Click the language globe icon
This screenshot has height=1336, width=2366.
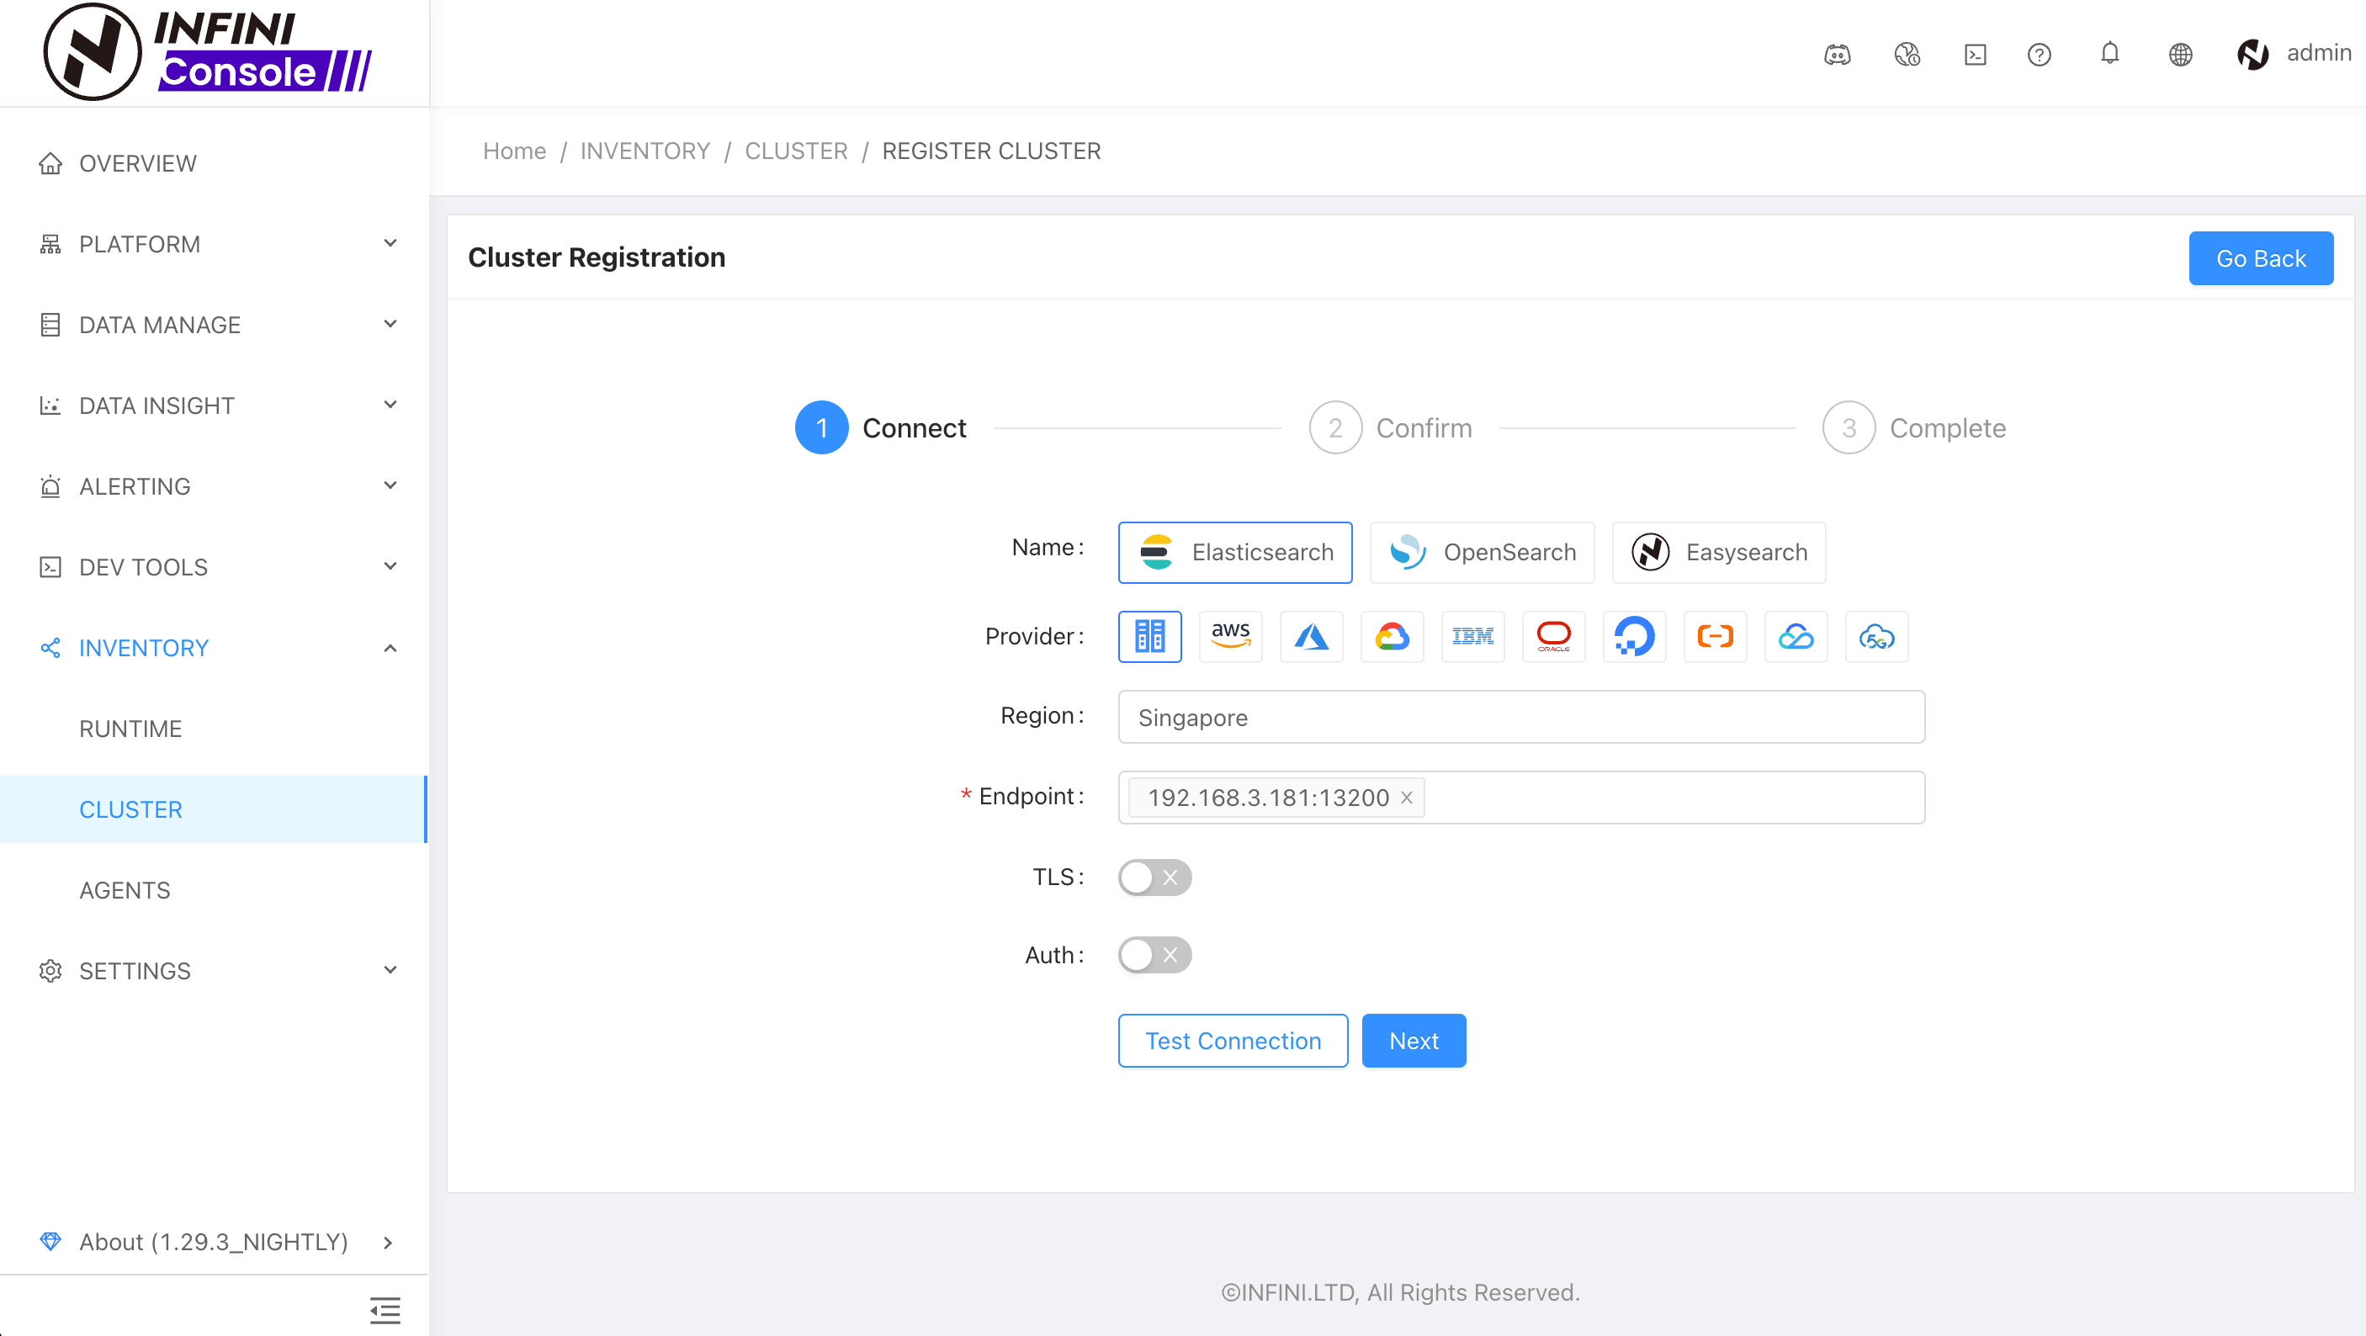coord(2180,54)
